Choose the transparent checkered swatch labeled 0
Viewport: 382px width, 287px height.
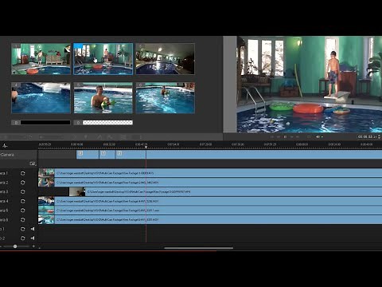point(103,123)
